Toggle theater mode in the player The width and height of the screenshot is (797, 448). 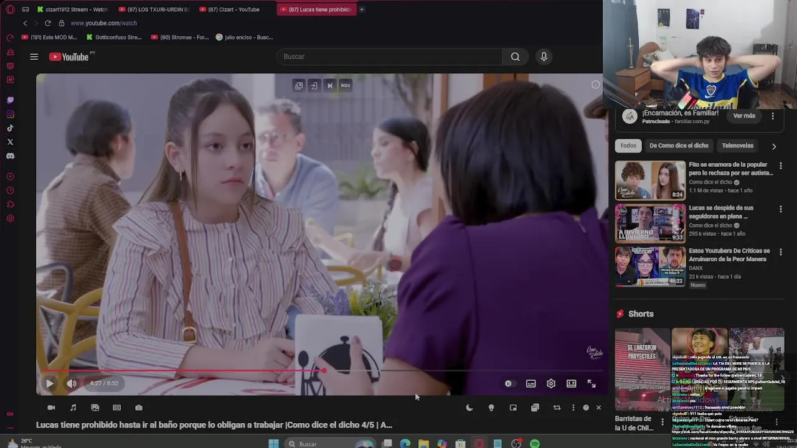[571, 384]
